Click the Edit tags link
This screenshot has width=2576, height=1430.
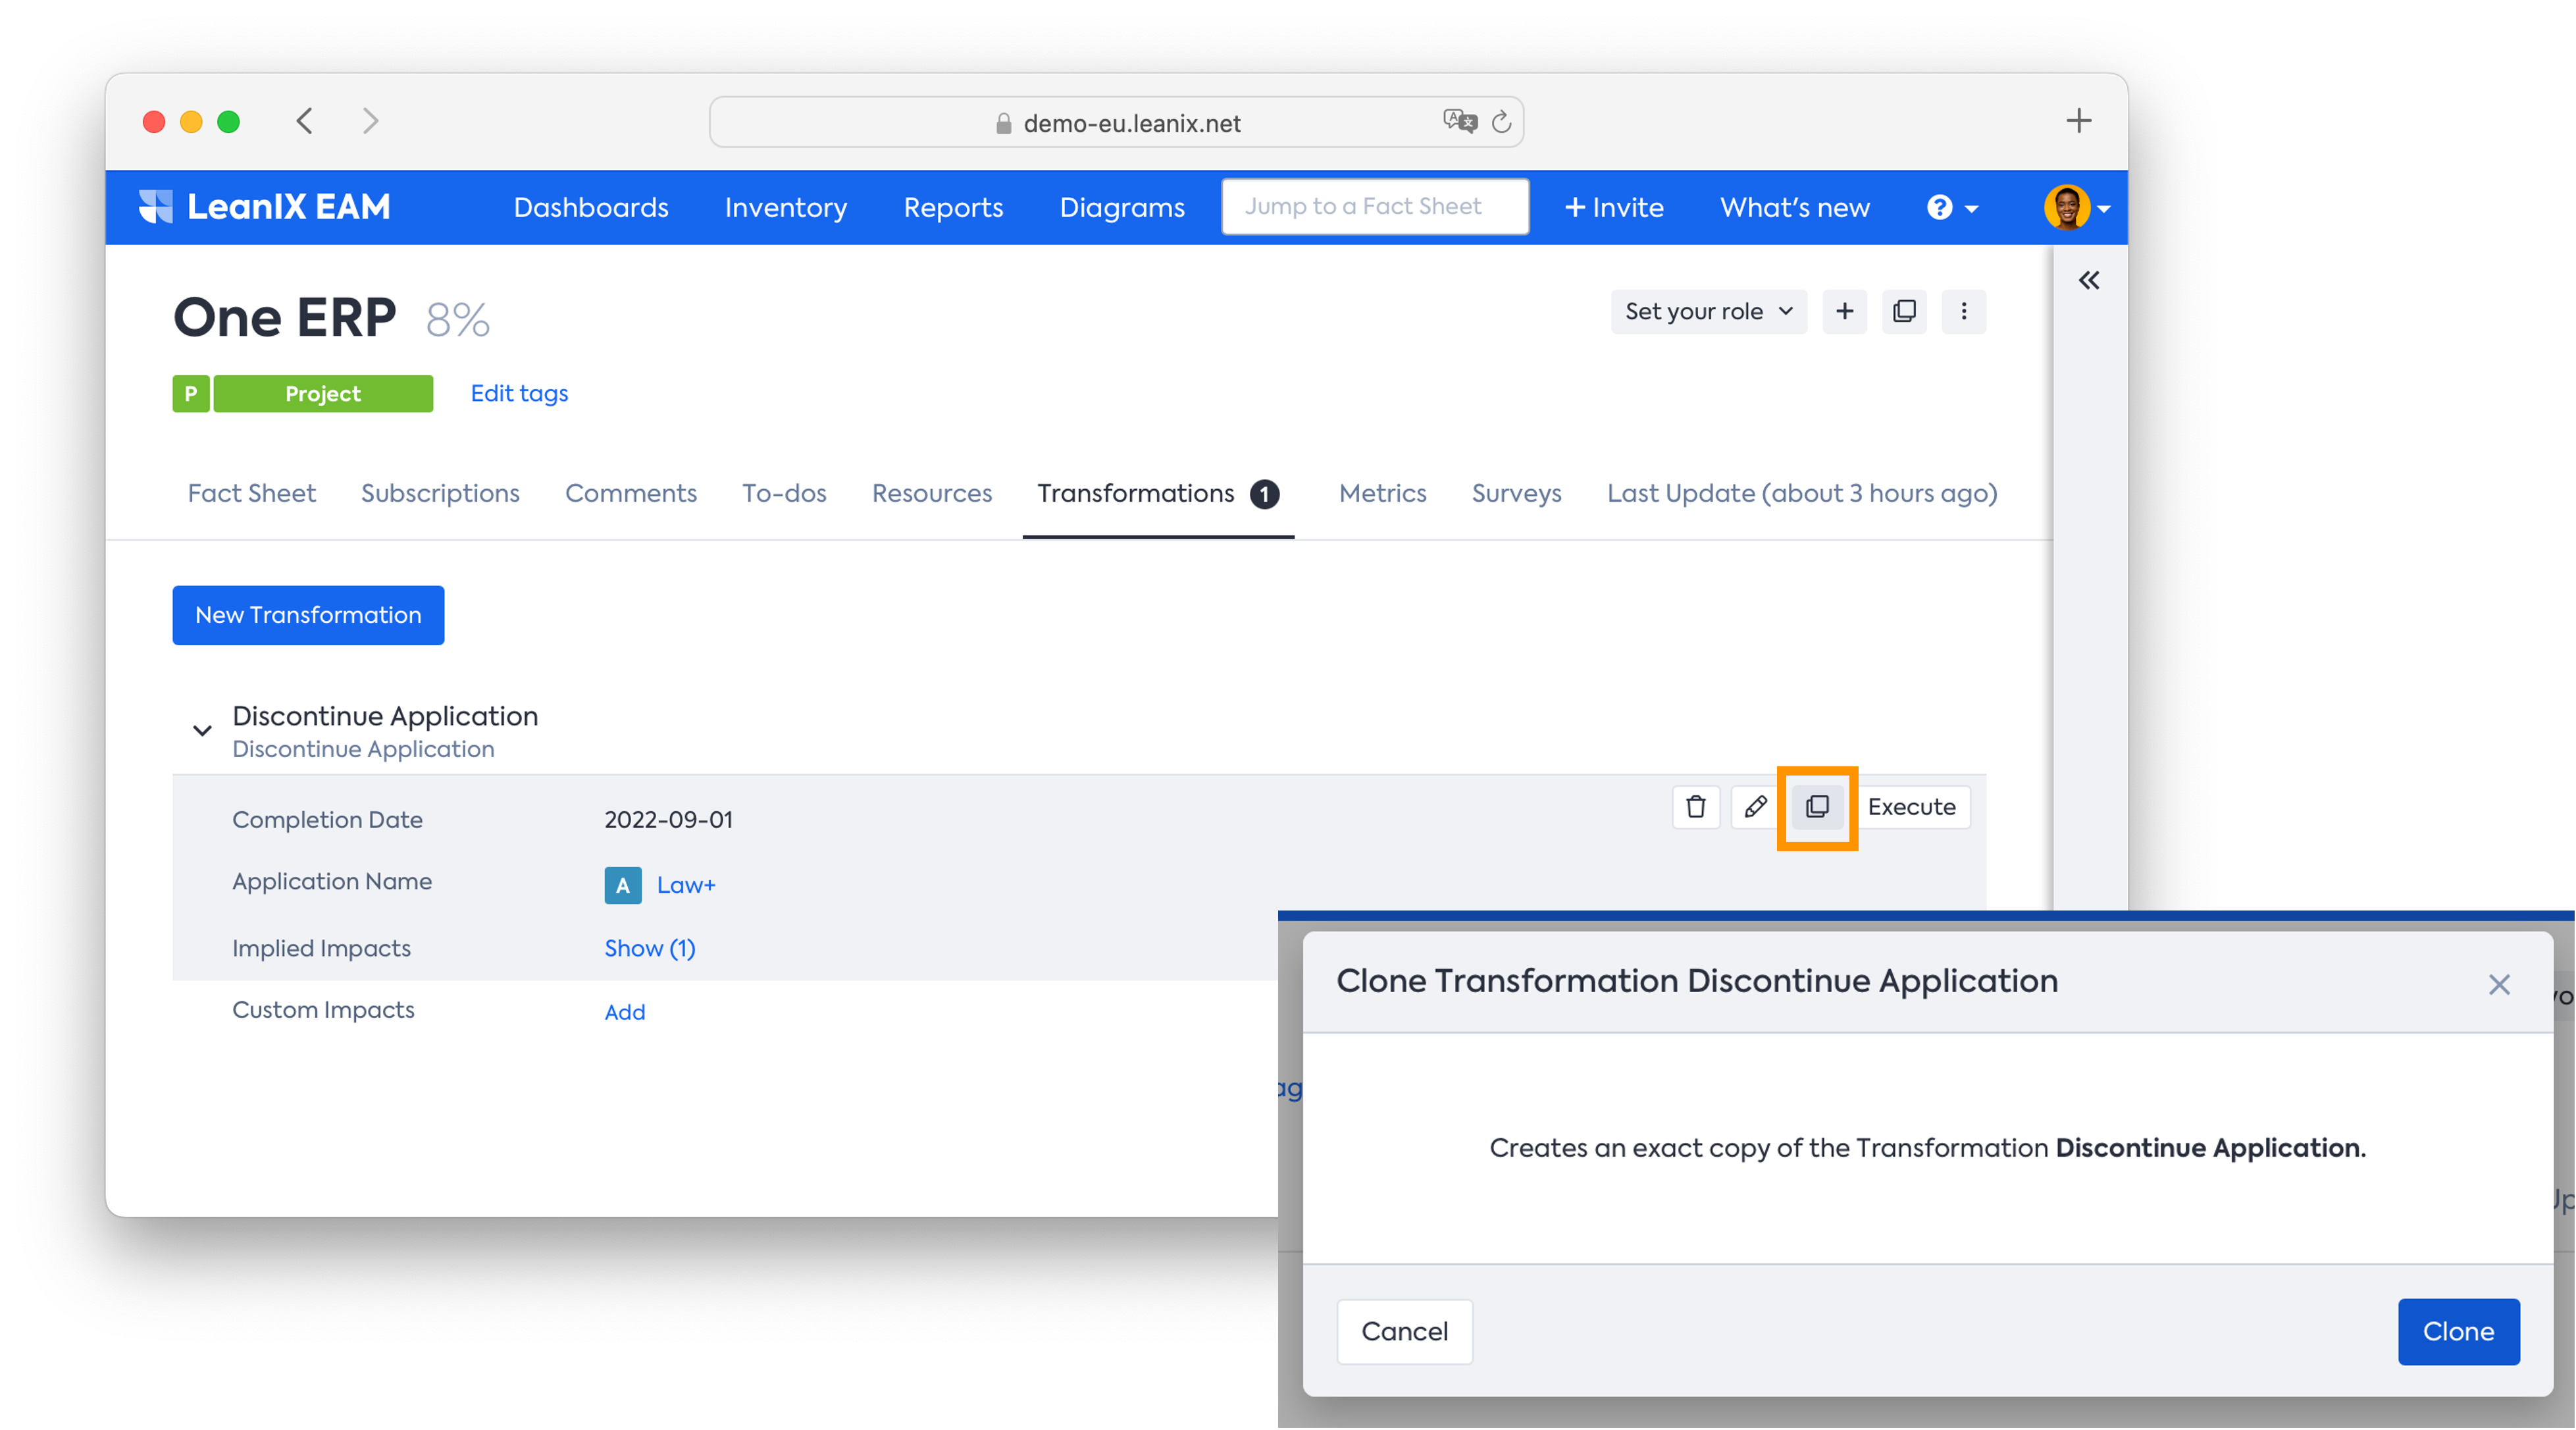click(x=519, y=393)
